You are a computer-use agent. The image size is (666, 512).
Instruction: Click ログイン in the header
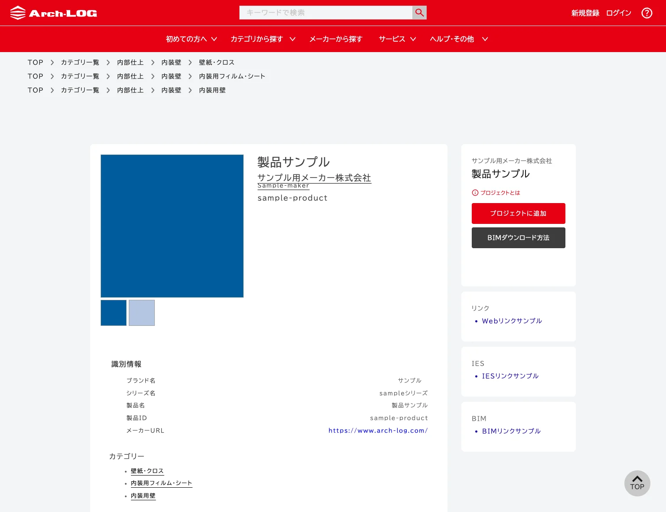618,13
